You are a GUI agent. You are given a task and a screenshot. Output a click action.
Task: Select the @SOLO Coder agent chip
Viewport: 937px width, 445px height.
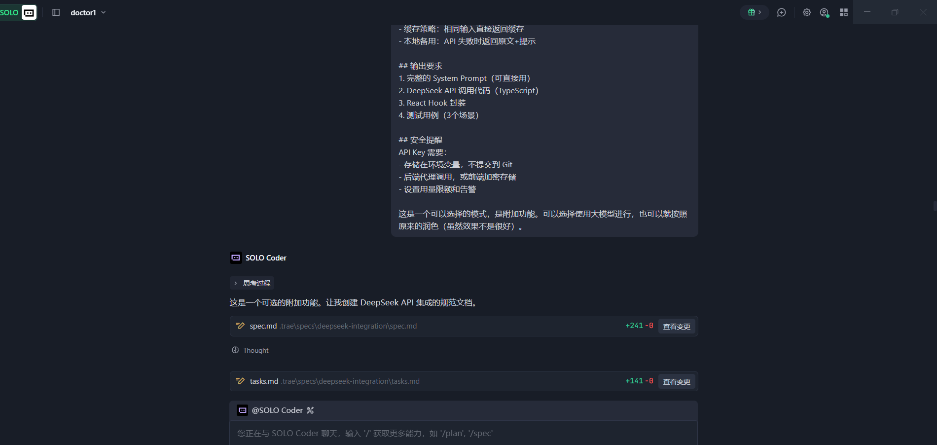(x=277, y=410)
